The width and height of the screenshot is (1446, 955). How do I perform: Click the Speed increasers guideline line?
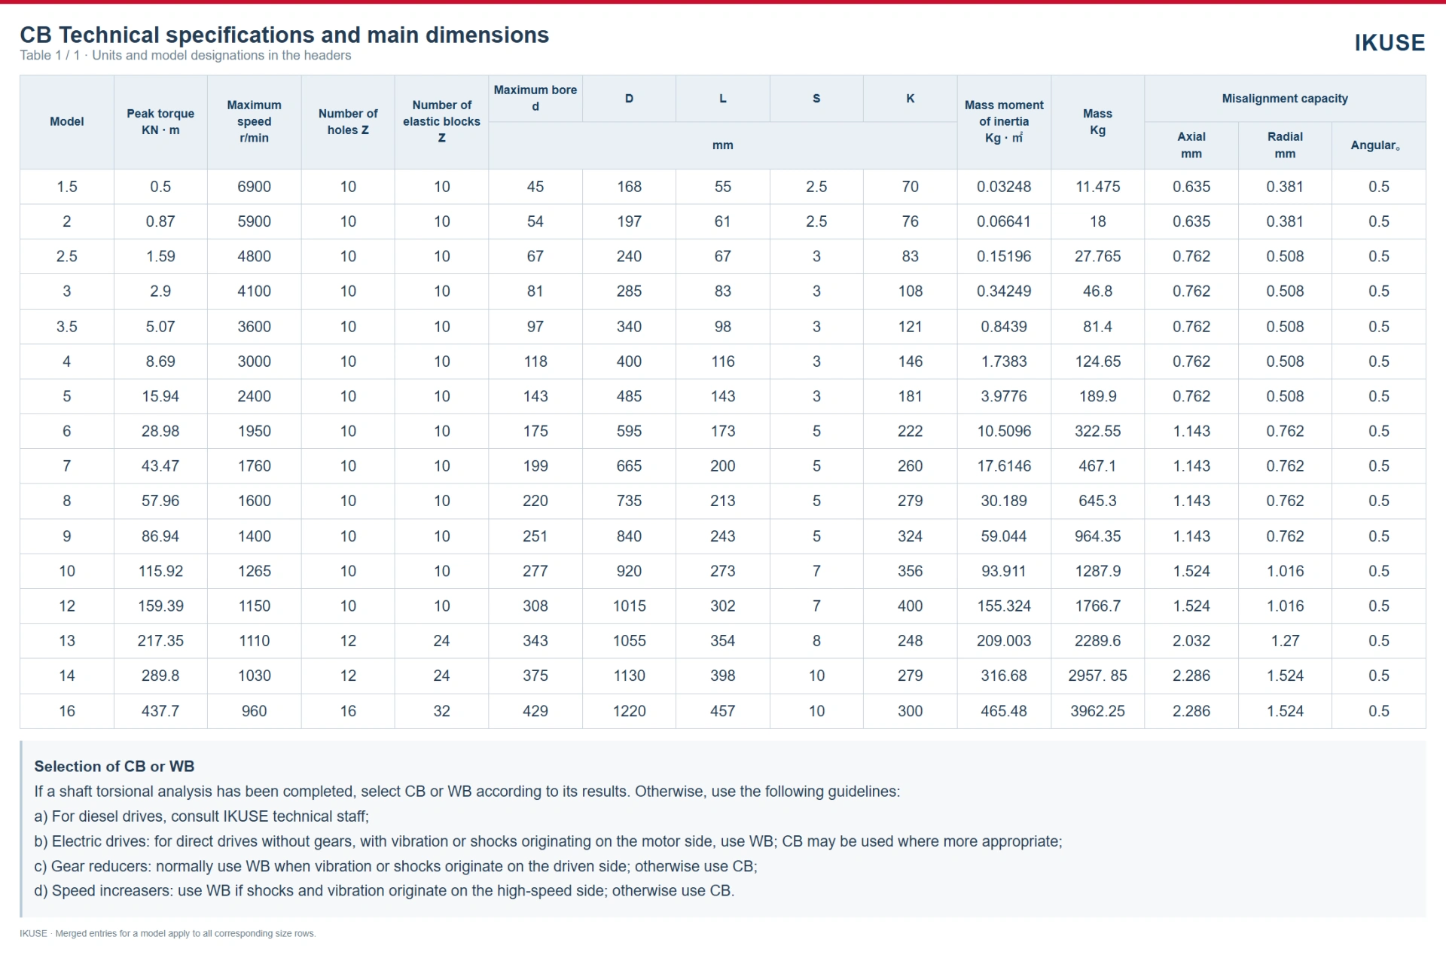point(384,891)
